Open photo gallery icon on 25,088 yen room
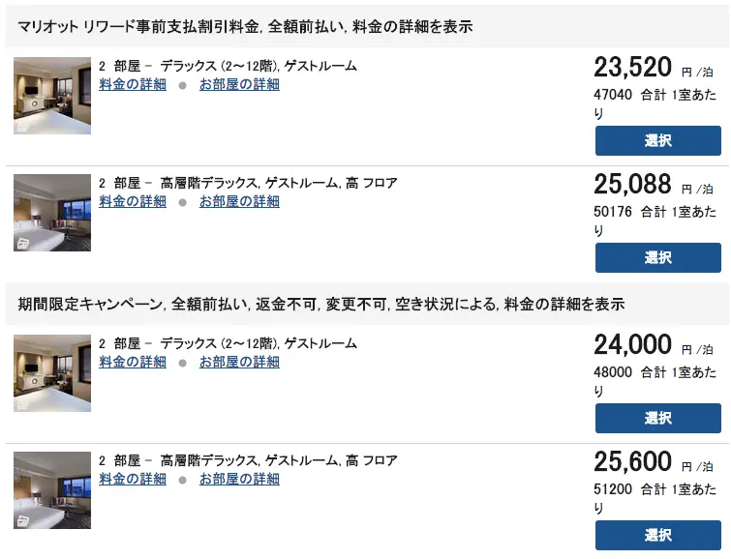The height and width of the screenshot is (559, 731). coord(21,243)
